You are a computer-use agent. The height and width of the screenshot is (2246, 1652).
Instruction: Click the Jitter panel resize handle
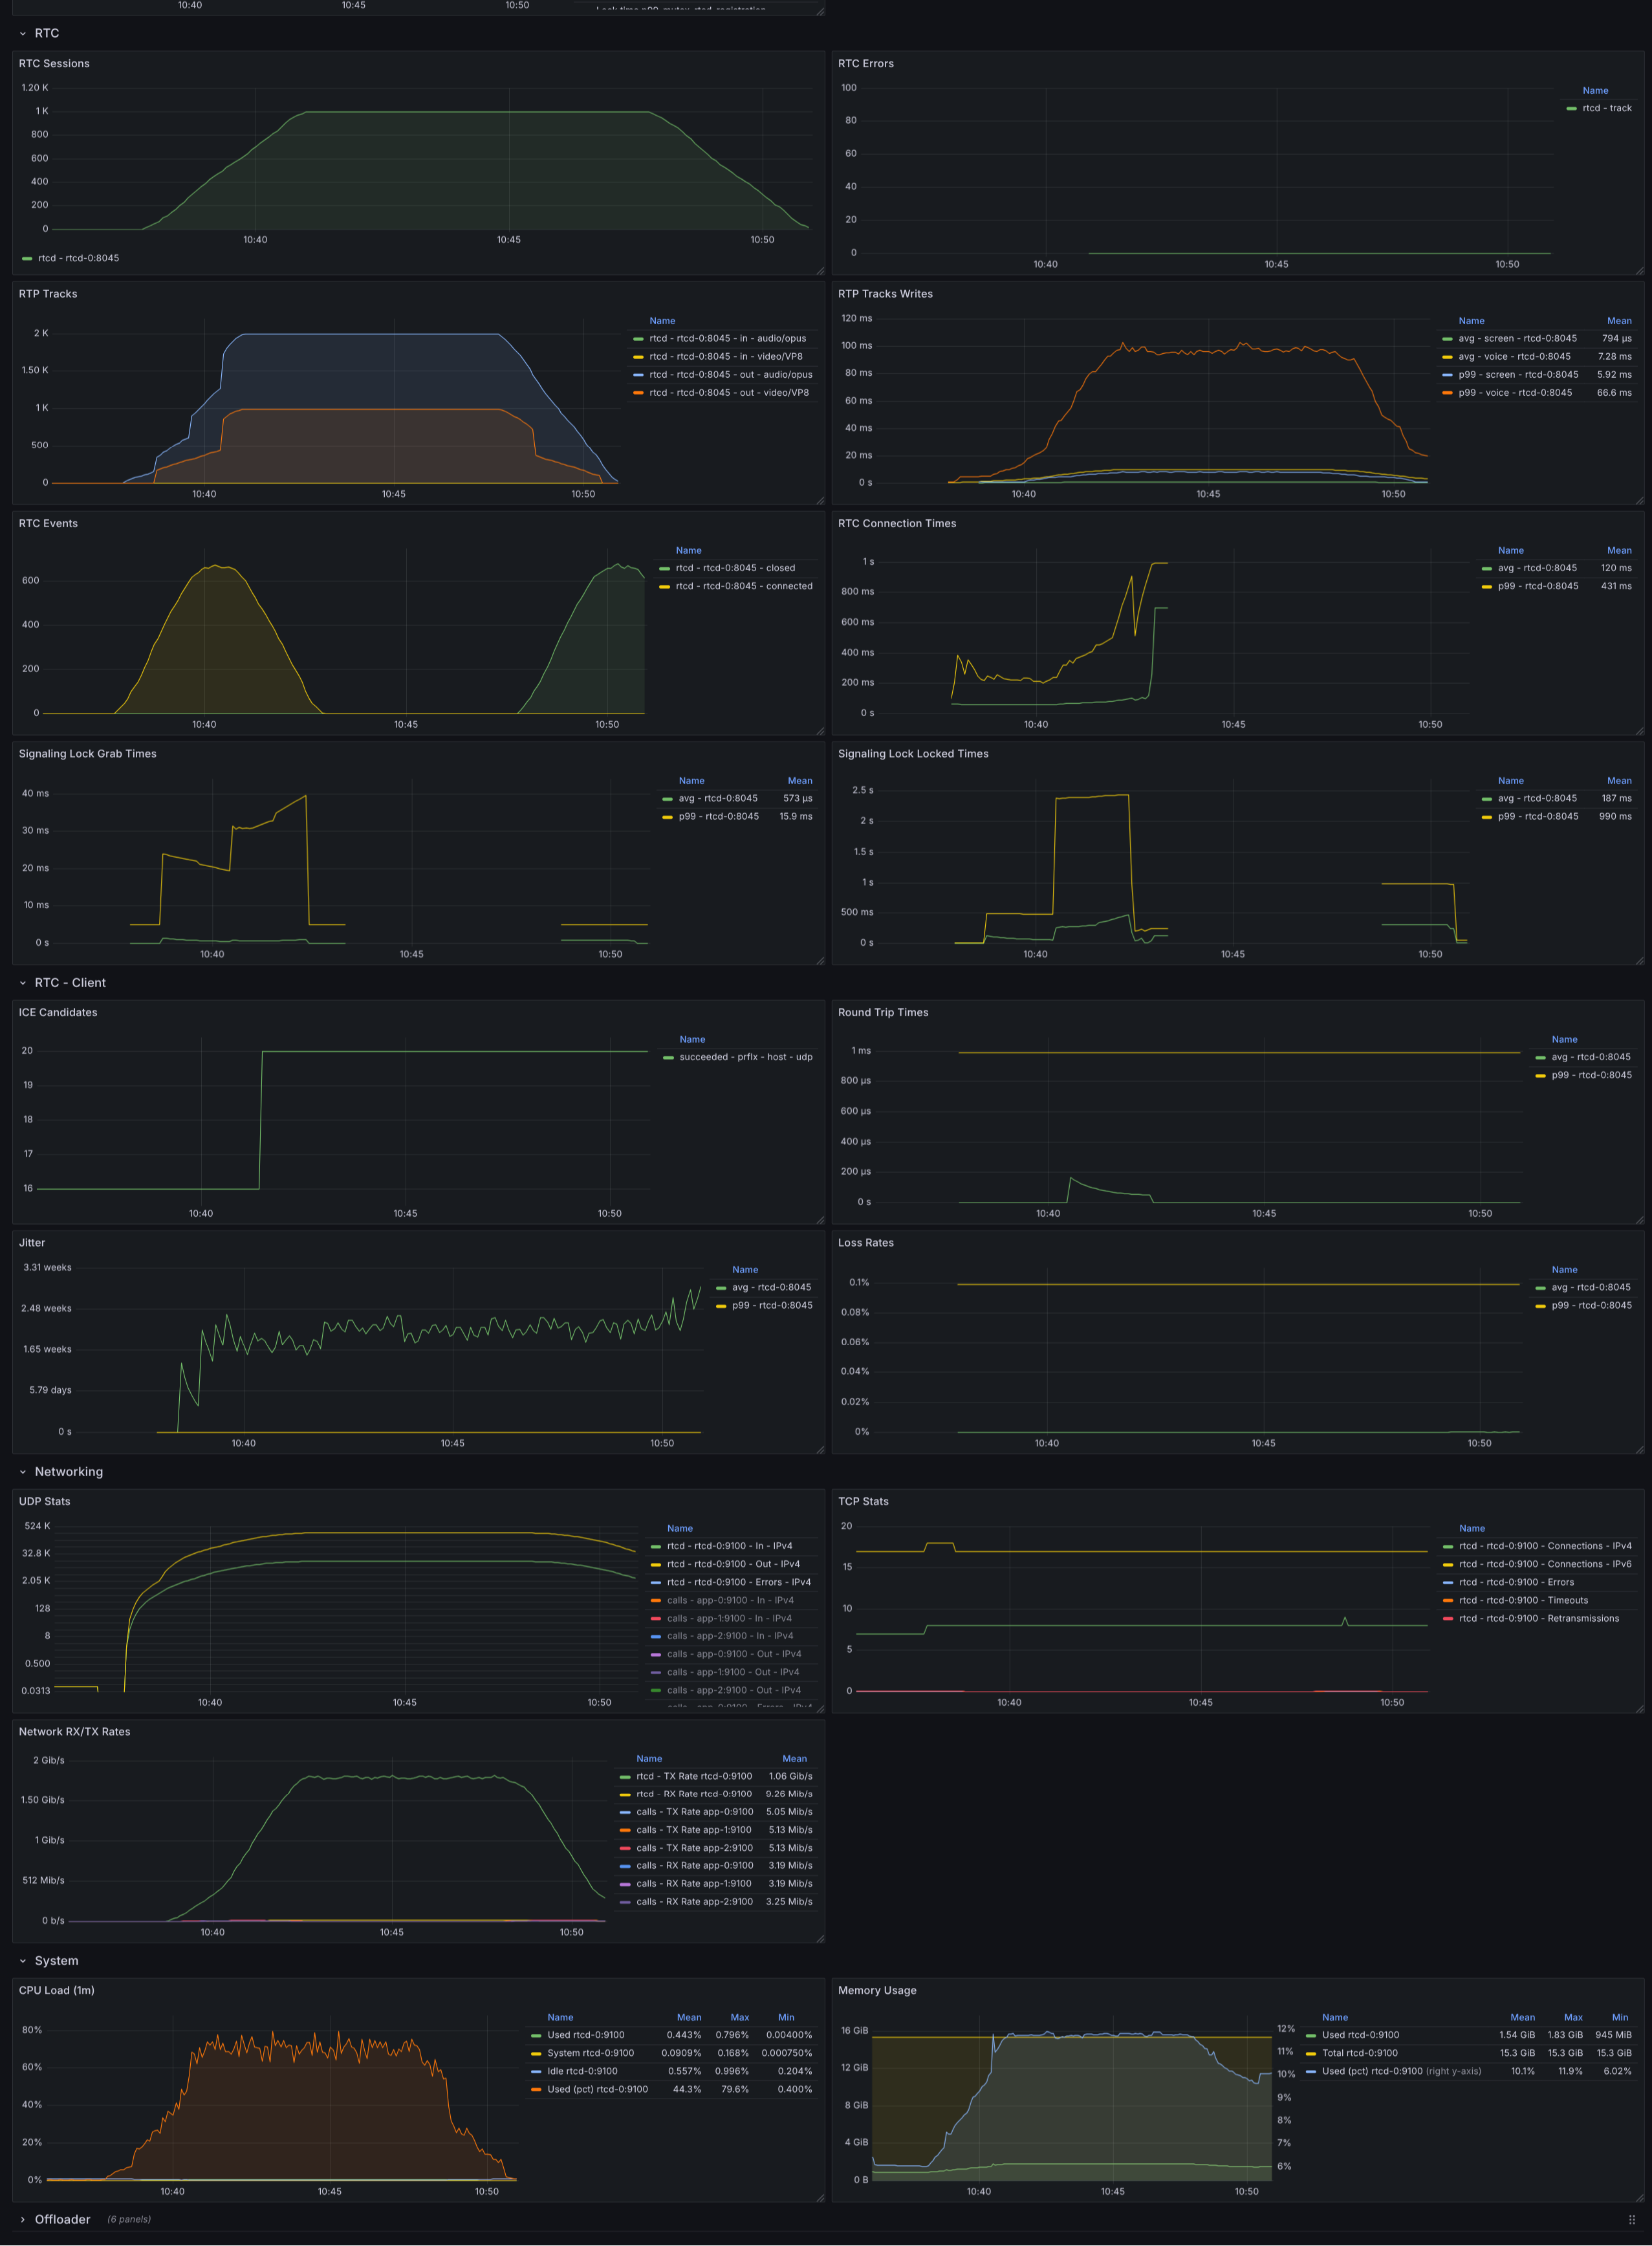tap(820, 1449)
